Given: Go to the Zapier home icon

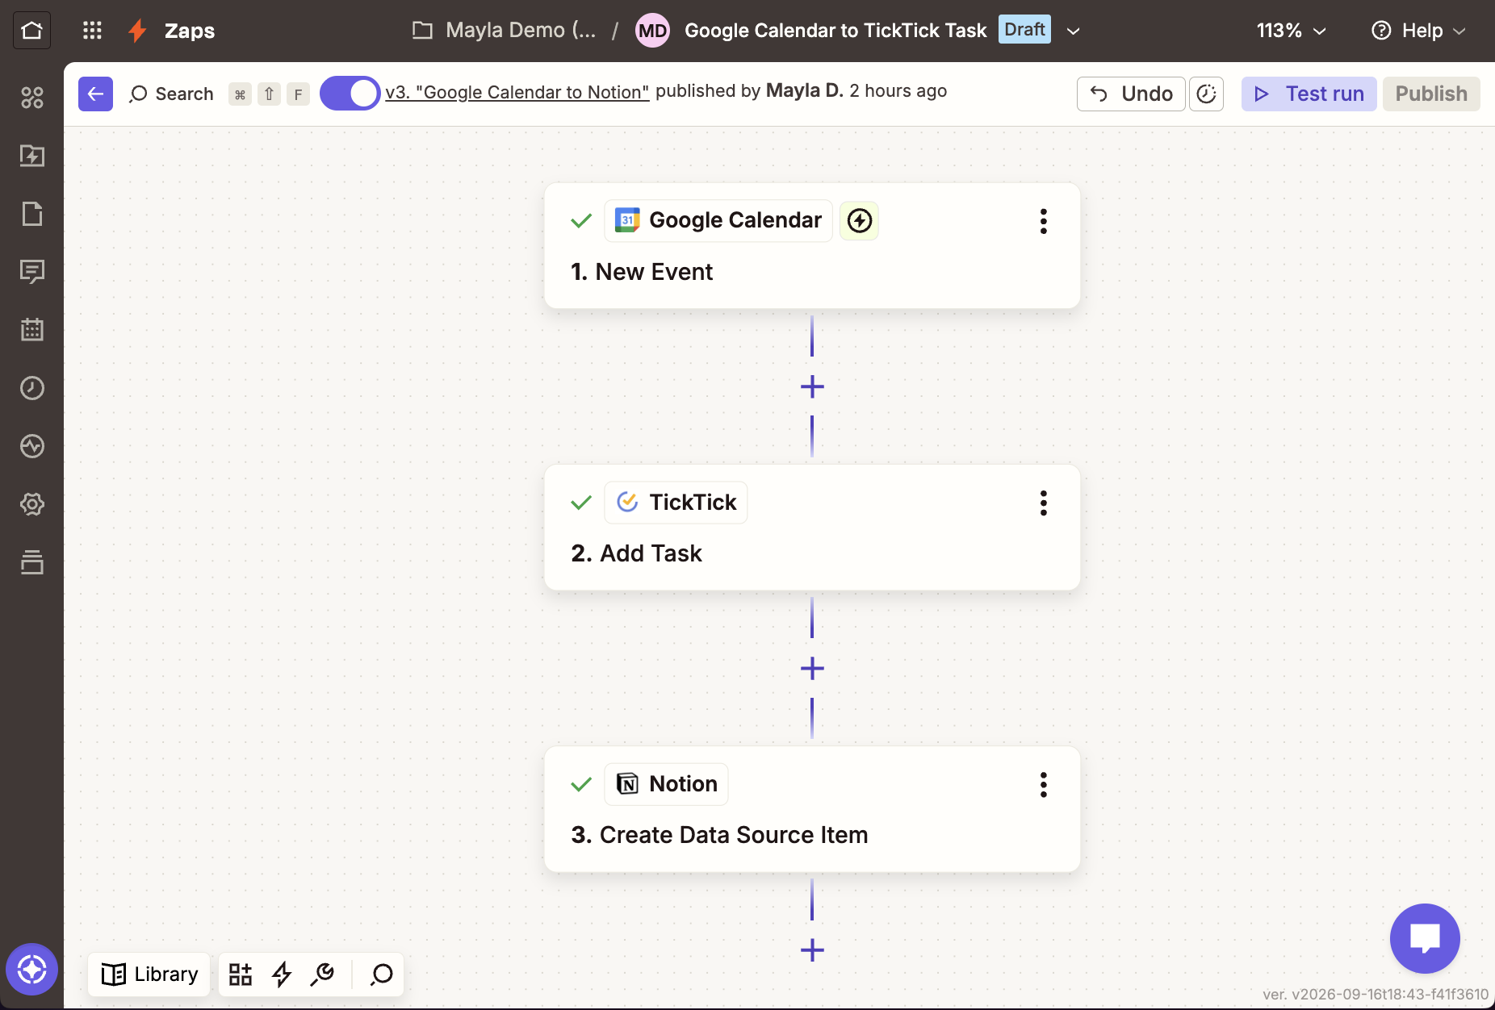Looking at the screenshot, I should 31,31.
